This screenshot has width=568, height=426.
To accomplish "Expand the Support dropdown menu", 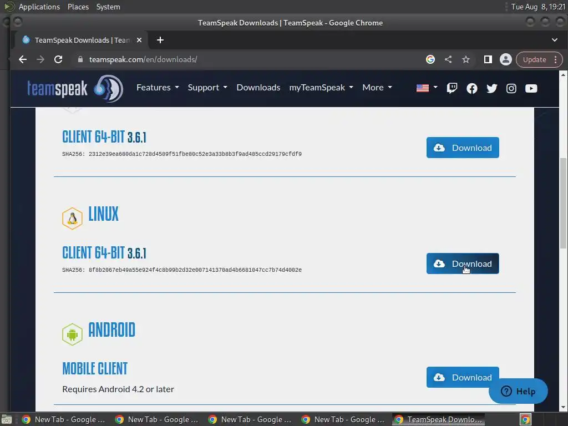I will pos(207,87).
